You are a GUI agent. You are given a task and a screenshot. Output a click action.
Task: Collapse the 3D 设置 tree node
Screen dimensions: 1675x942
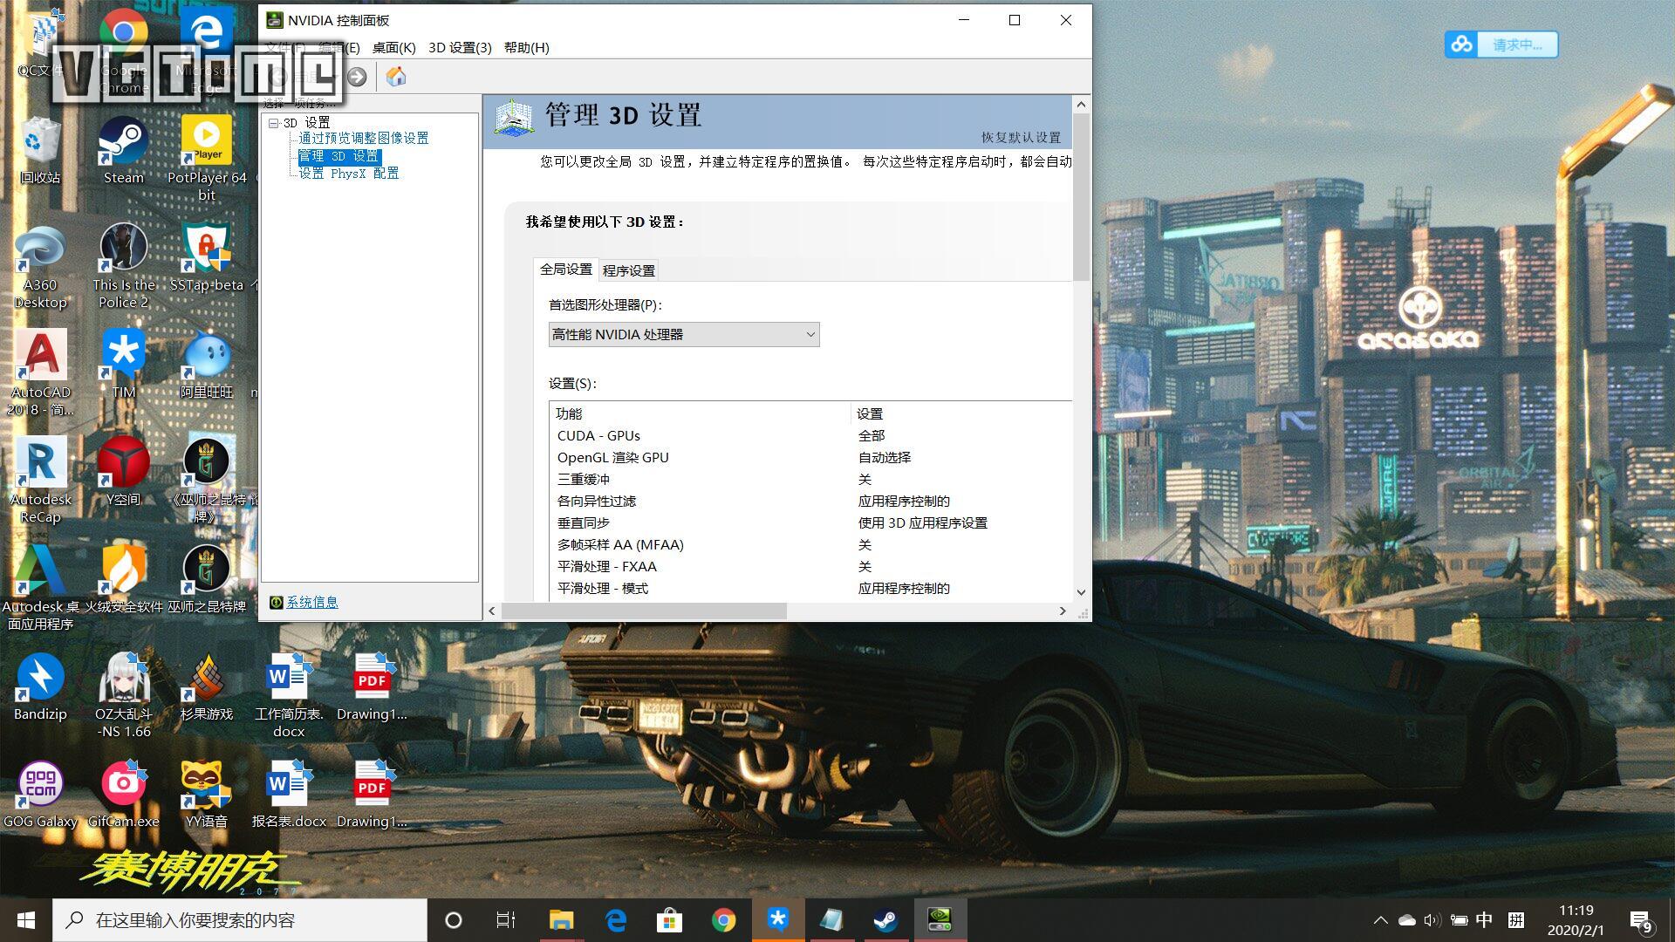[x=273, y=123]
